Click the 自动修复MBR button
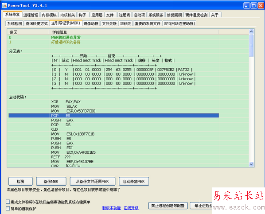This screenshot has height=214, width=265. tap(134, 181)
